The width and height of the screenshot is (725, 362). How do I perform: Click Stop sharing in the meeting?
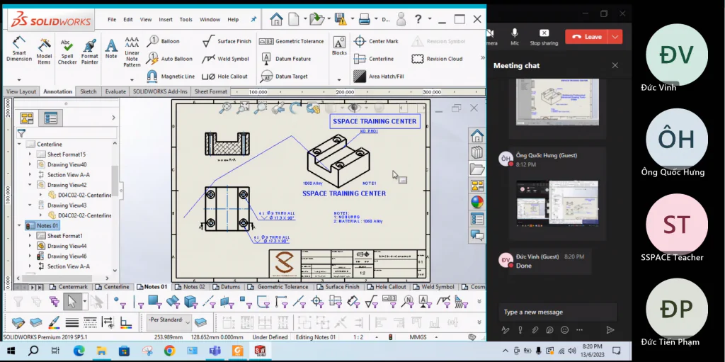click(x=544, y=37)
